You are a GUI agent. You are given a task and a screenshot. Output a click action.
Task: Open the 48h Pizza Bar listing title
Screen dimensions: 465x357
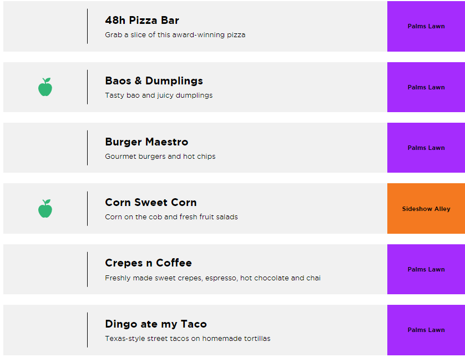[142, 21]
